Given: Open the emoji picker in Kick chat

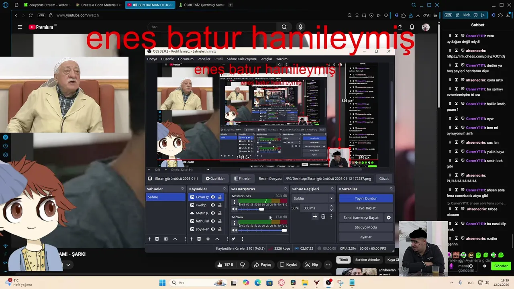Looking at the screenshot, I should (471, 266).
